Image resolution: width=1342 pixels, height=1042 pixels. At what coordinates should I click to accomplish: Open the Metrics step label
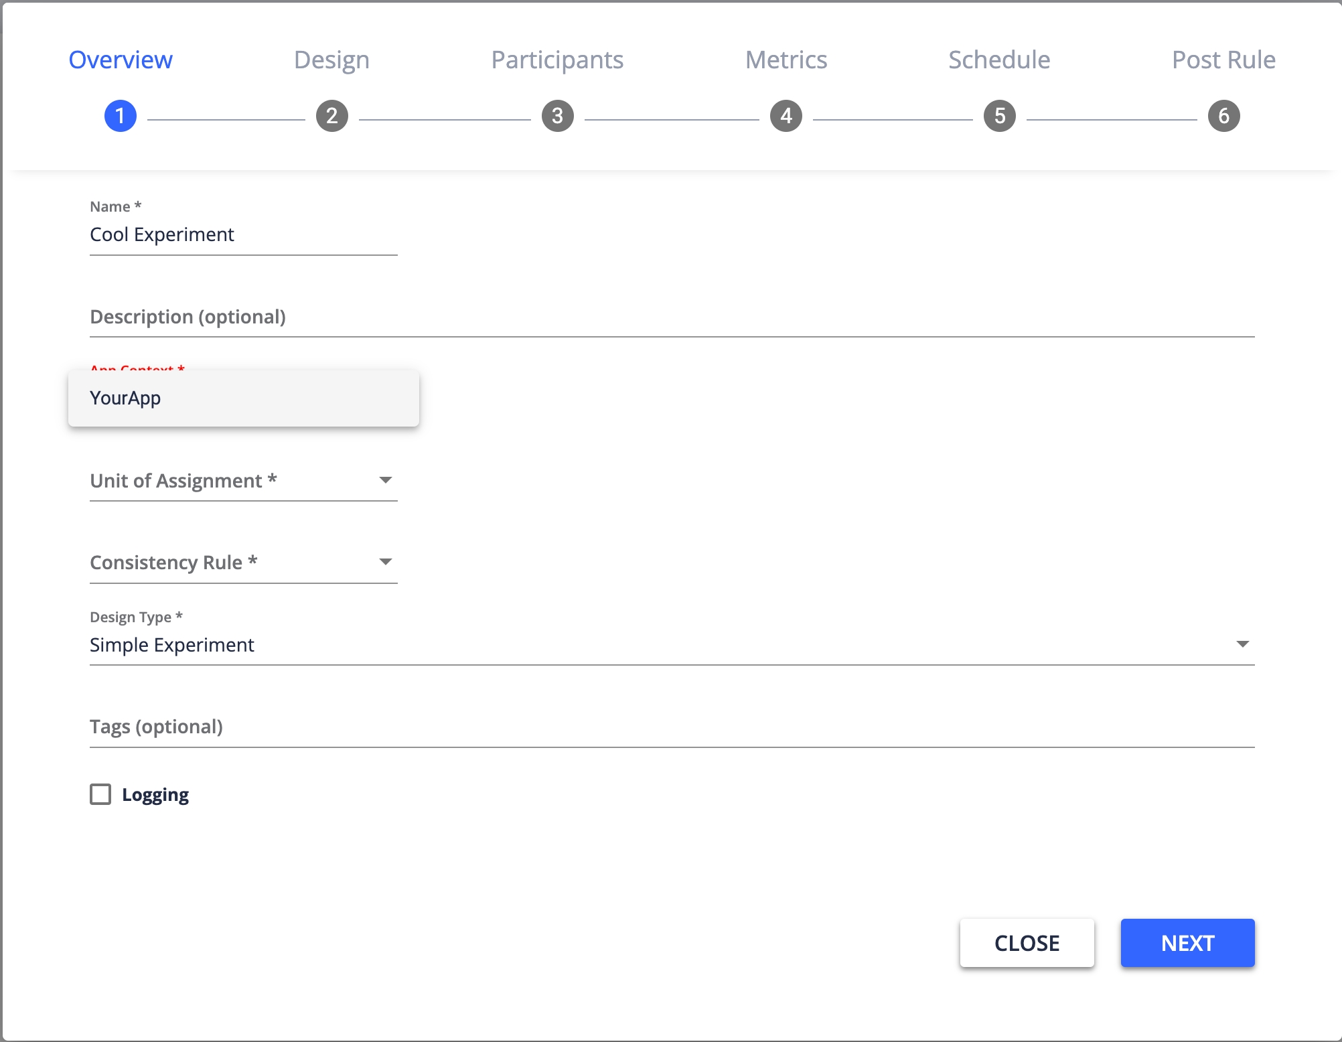(x=786, y=60)
